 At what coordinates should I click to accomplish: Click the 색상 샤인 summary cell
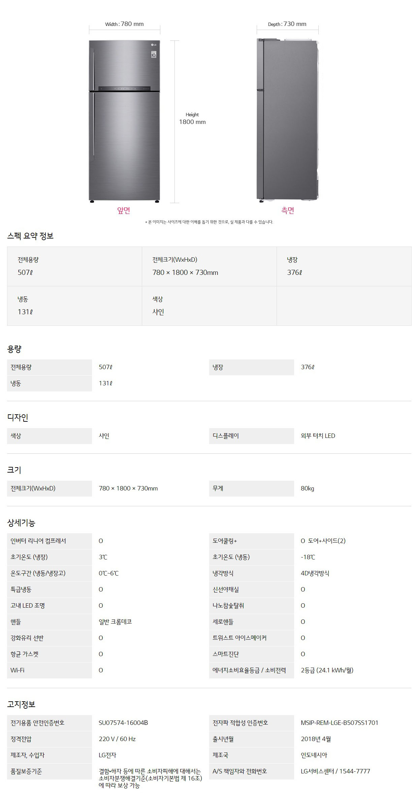(x=209, y=306)
